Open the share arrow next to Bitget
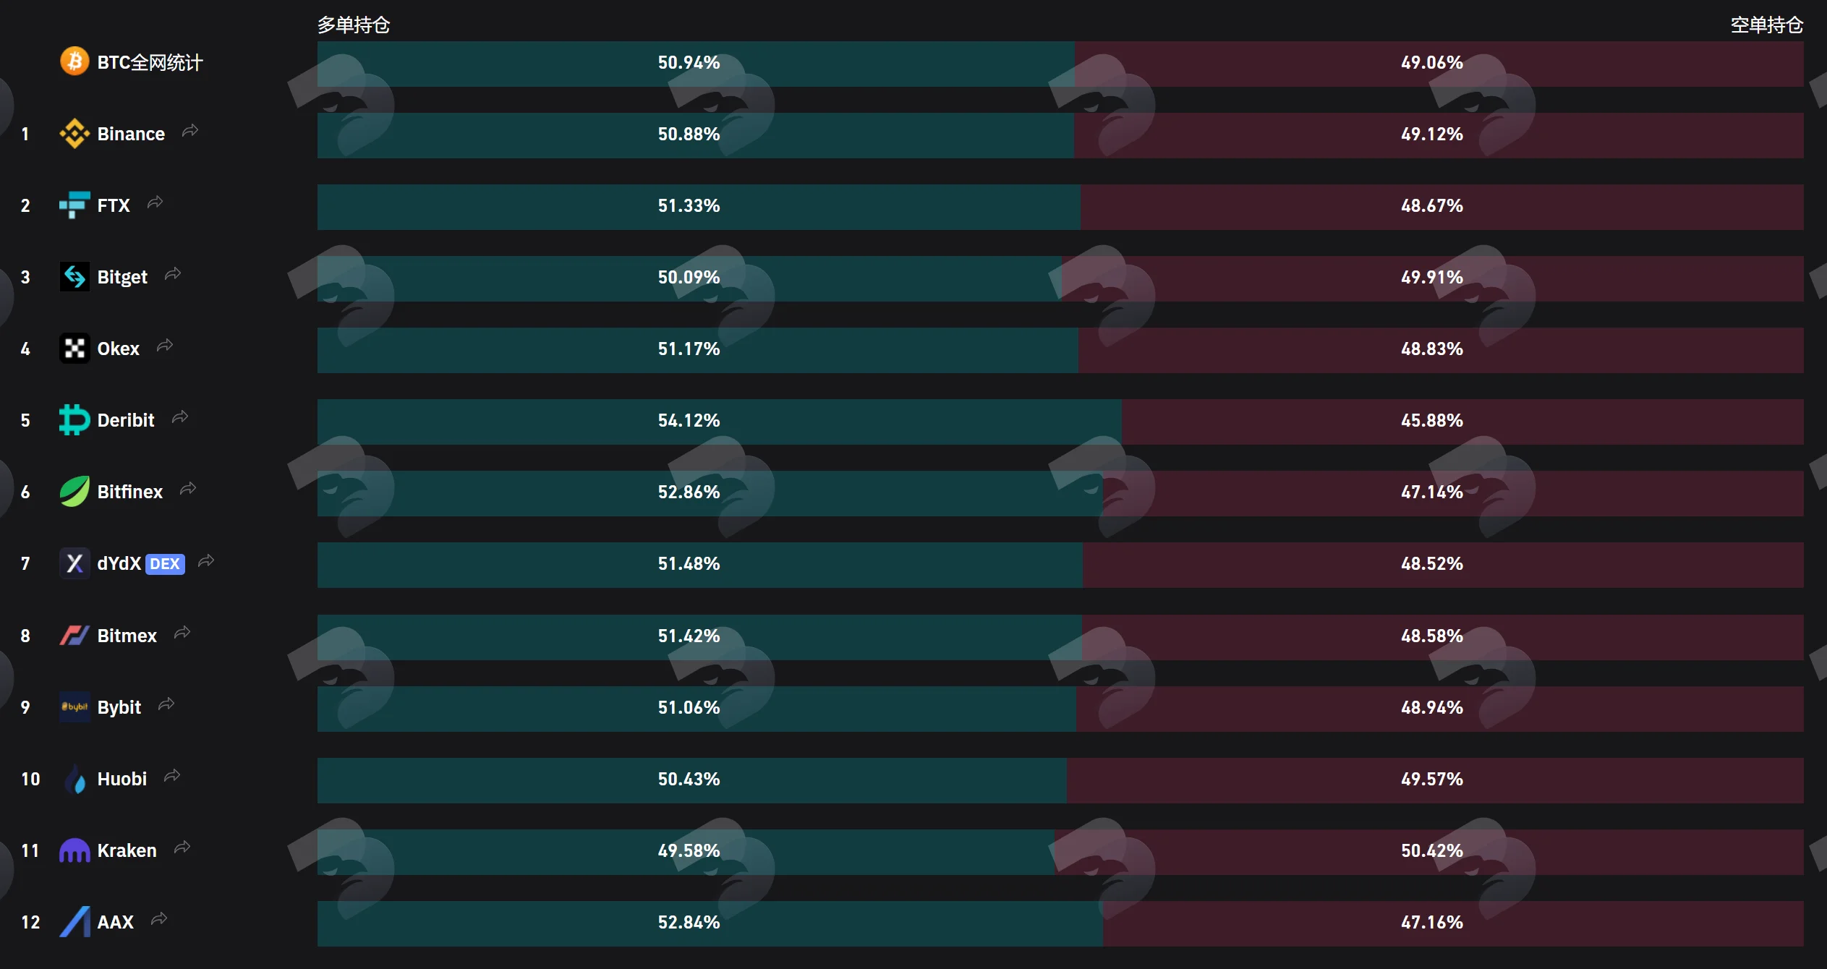 pos(173,274)
